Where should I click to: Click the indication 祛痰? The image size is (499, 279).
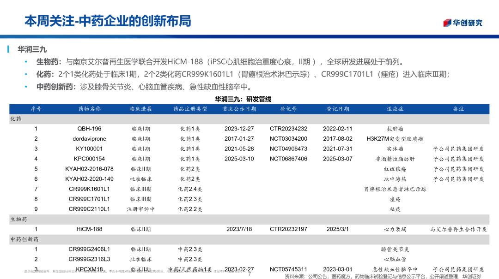coord(395,209)
